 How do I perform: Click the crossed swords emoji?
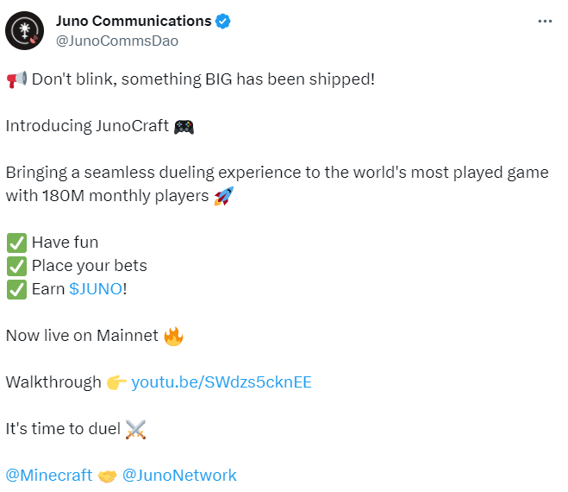(136, 429)
